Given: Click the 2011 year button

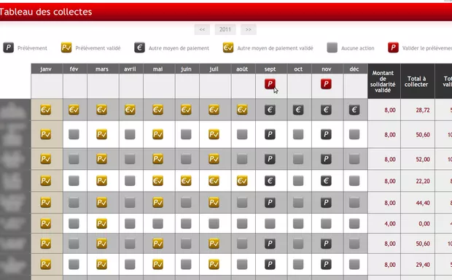Looking at the screenshot, I should [225, 29].
